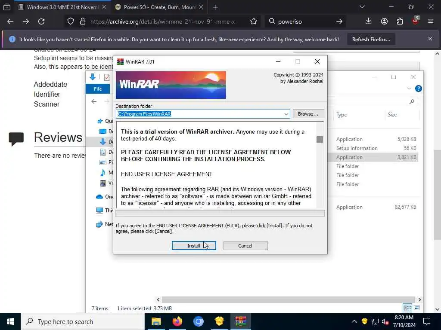Switch Explorer to details view icon

[407, 308]
